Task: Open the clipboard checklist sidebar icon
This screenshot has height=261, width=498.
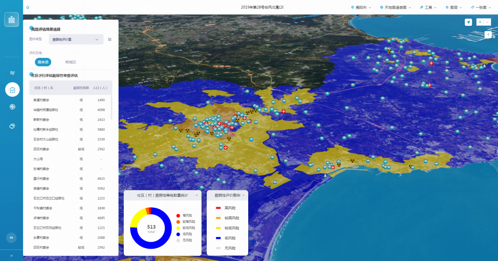Action: coord(12,90)
